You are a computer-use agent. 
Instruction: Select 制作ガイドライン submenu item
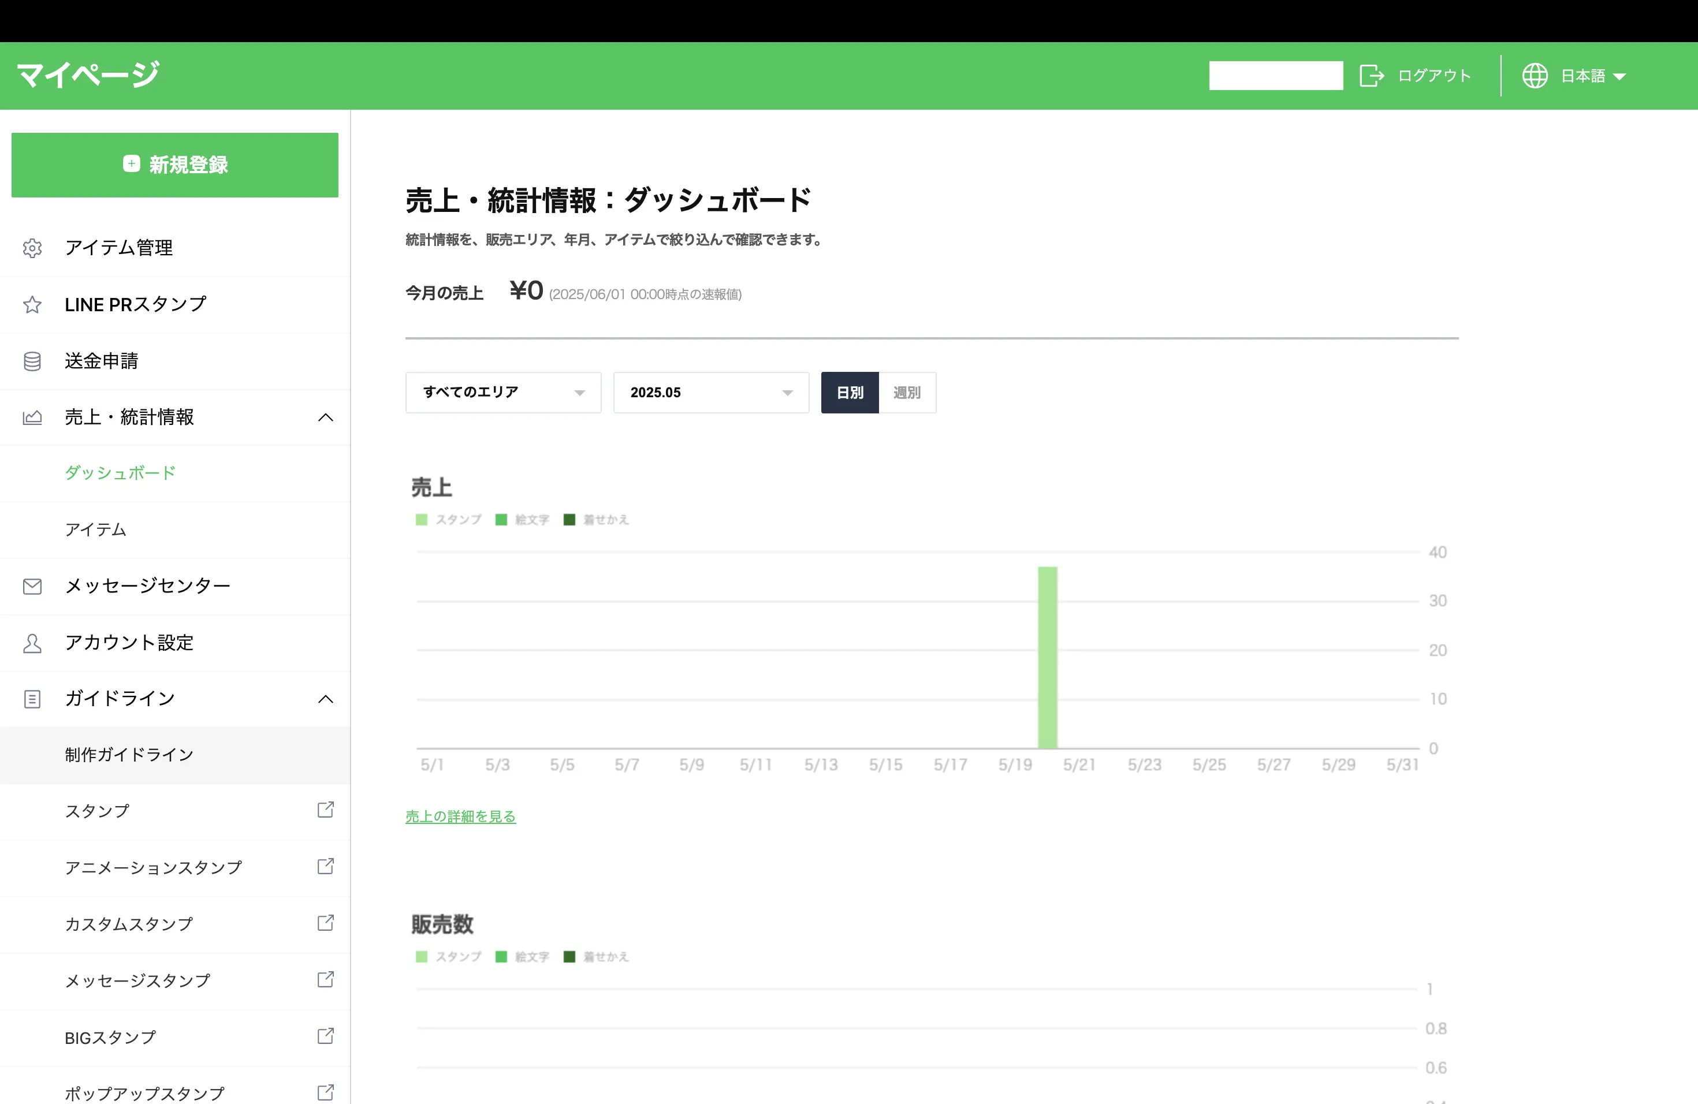[x=175, y=755]
